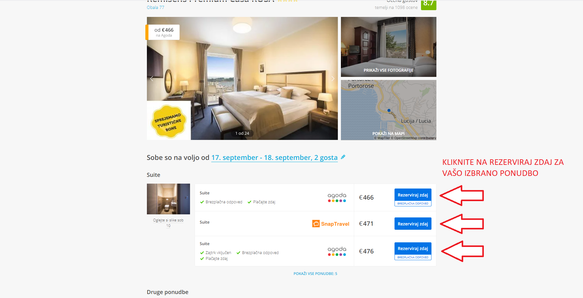Click the pencil edit icon next to dates

click(x=343, y=157)
